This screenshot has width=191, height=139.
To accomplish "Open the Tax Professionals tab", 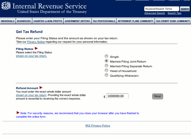I will 104,21.
